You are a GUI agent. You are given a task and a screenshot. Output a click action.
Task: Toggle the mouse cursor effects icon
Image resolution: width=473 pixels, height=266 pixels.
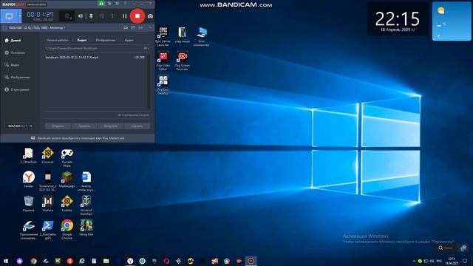102,16
